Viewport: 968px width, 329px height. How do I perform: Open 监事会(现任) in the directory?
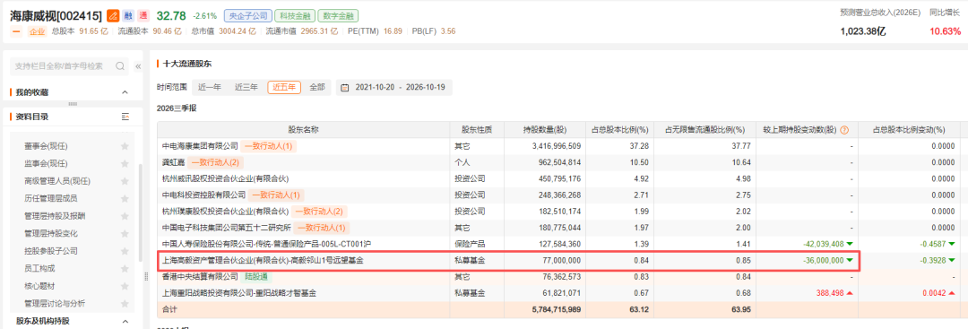[x=46, y=163]
